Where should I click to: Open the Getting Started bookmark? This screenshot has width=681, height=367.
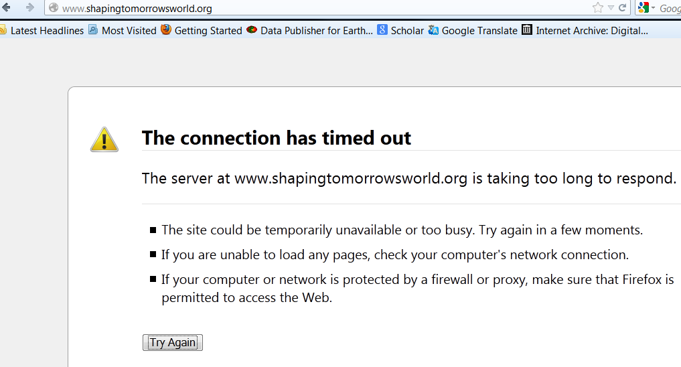[202, 30]
